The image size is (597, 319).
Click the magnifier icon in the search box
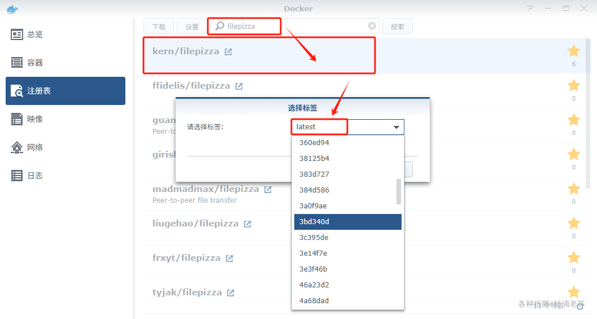click(x=220, y=26)
